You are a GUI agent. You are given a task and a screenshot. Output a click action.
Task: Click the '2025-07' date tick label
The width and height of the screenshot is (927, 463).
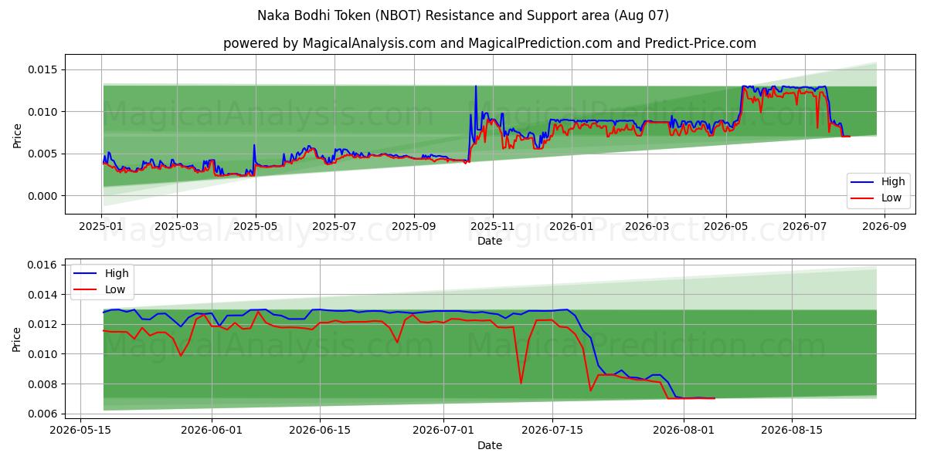[334, 226]
